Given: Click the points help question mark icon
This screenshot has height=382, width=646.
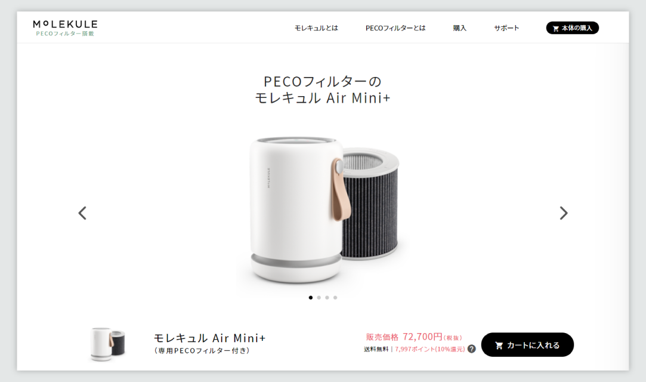Looking at the screenshot, I should click(x=472, y=349).
